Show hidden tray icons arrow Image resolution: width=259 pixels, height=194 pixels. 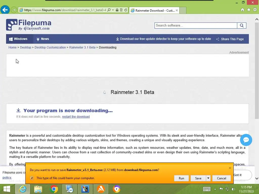215,189
